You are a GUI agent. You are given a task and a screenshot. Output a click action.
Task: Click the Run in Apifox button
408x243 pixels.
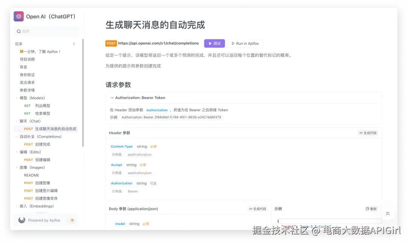(245, 43)
